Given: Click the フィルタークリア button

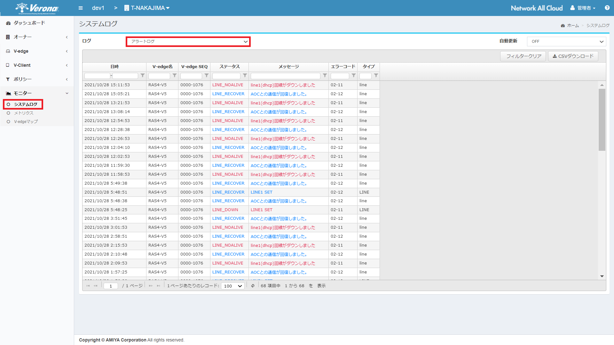Looking at the screenshot, I should [x=523, y=56].
